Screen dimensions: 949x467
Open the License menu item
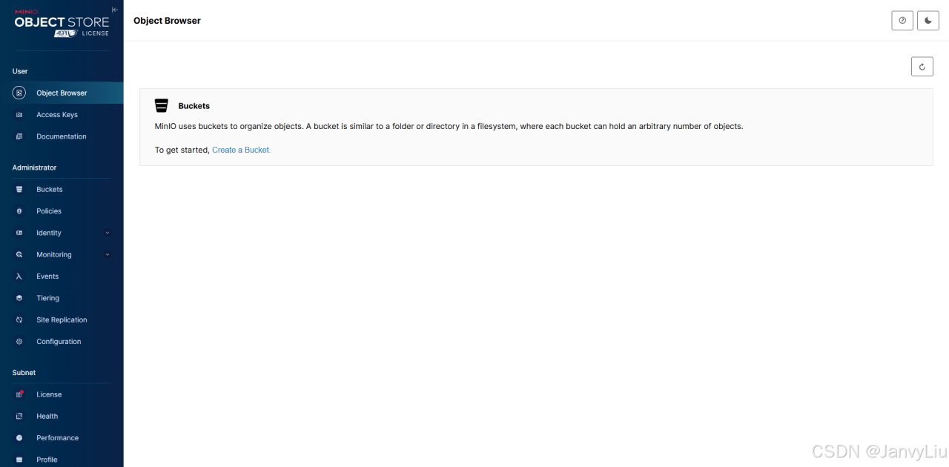pyautogui.click(x=49, y=394)
